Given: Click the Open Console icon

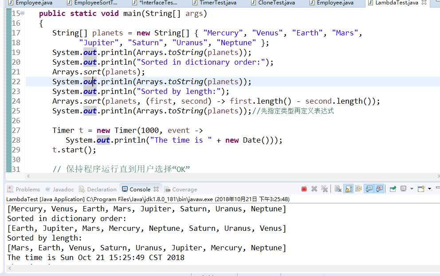Looking at the screenshot, I should [x=421, y=189].
